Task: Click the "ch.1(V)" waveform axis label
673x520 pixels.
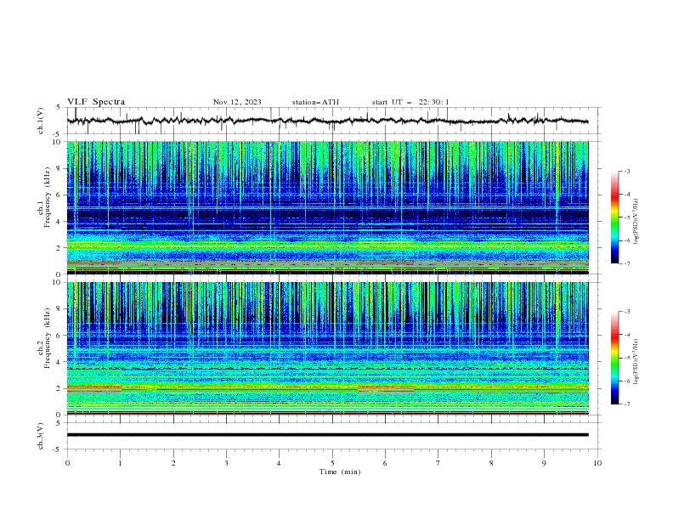Action: click(41, 121)
